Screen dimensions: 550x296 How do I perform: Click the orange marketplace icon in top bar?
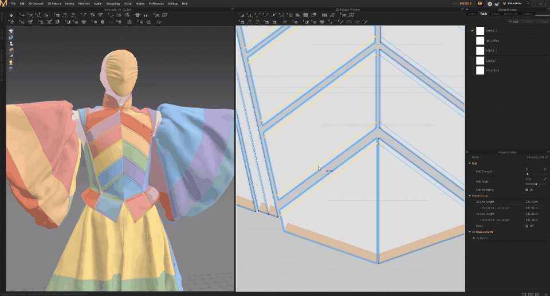480,3
